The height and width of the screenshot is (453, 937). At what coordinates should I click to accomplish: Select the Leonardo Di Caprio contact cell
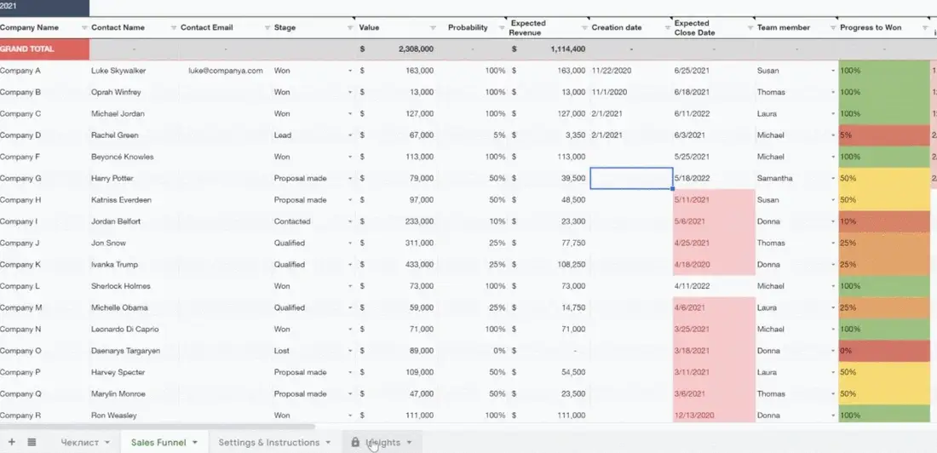coord(134,330)
